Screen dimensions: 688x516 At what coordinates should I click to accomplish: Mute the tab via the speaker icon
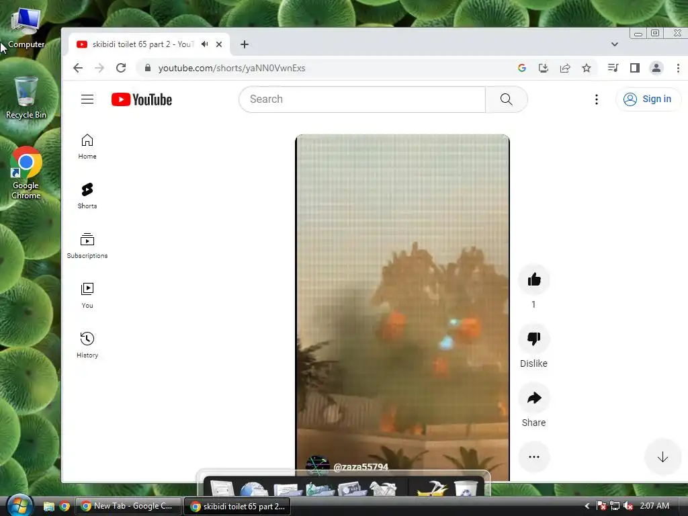tap(205, 44)
